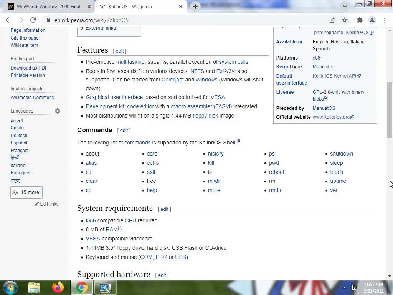Click the browser forward arrow
Viewport: 393px width, 295px height.
pyautogui.click(x=21, y=20)
